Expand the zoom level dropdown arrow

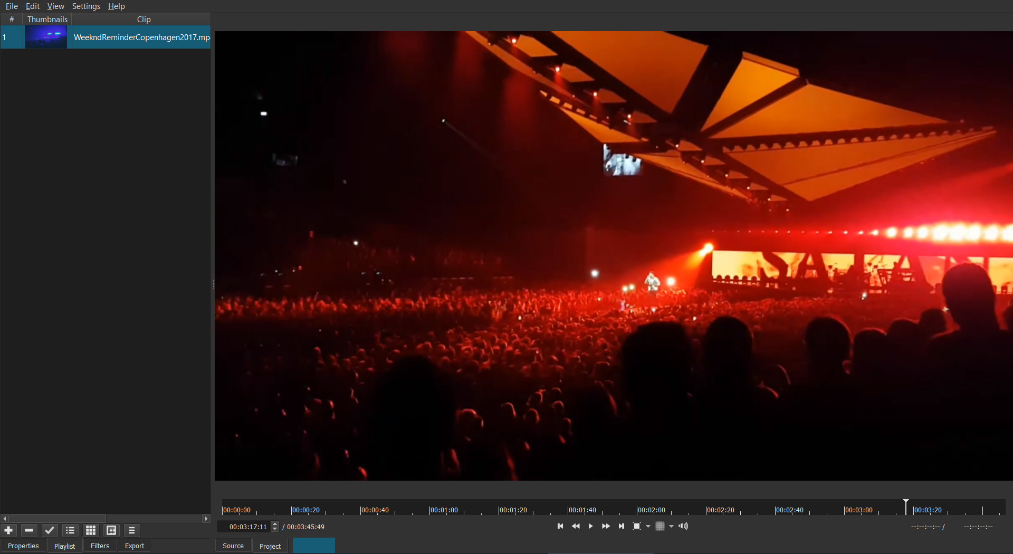648,527
